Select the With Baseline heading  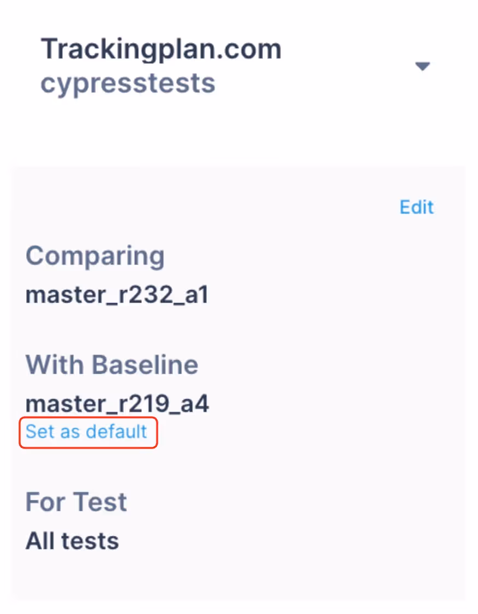click(111, 364)
